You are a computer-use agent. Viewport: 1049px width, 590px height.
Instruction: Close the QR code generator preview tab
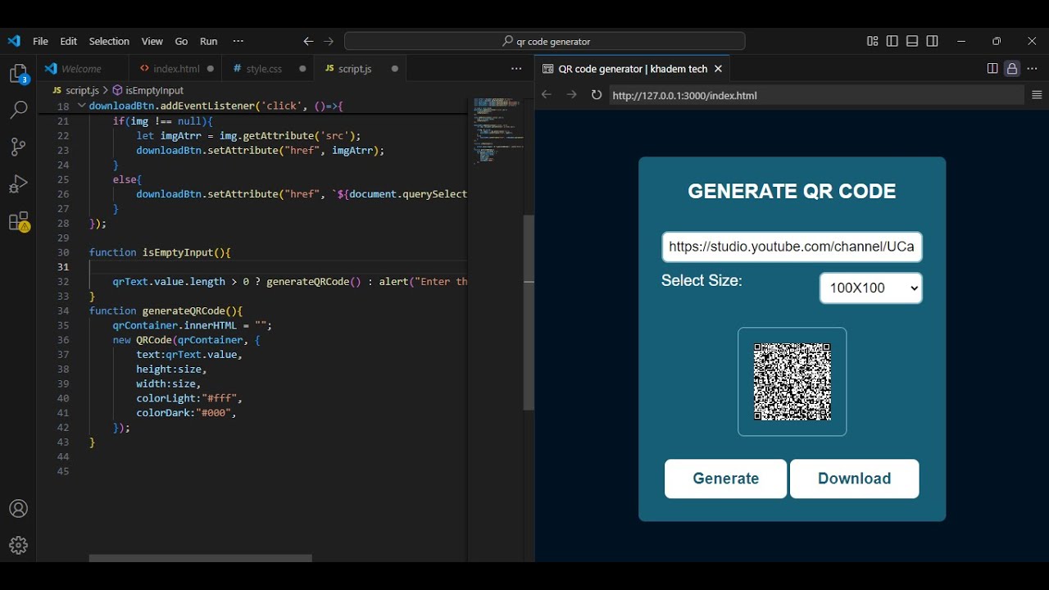(719, 69)
